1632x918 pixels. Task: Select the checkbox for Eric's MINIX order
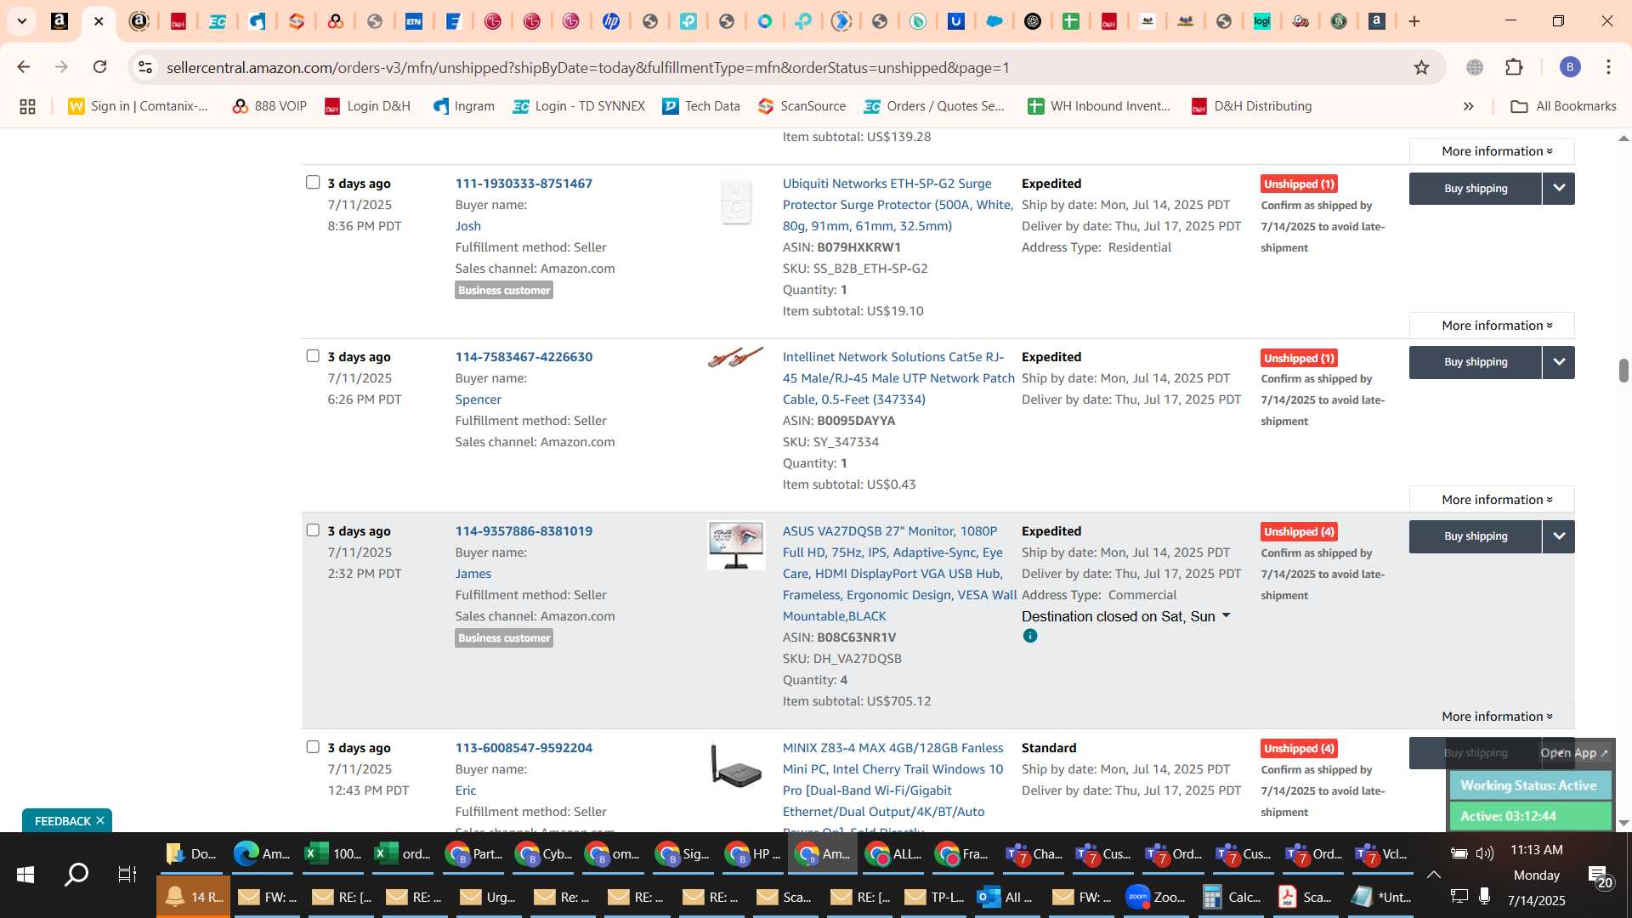click(313, 747)
